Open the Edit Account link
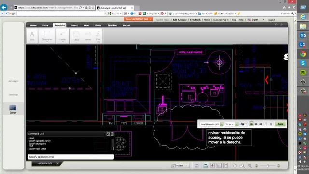 pyautogui.click(x=180, y=20)
